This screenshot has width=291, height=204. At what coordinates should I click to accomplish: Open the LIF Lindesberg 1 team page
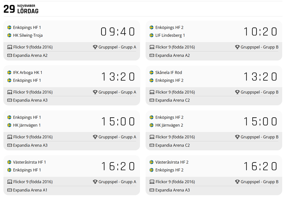click(x=170, y=35)
